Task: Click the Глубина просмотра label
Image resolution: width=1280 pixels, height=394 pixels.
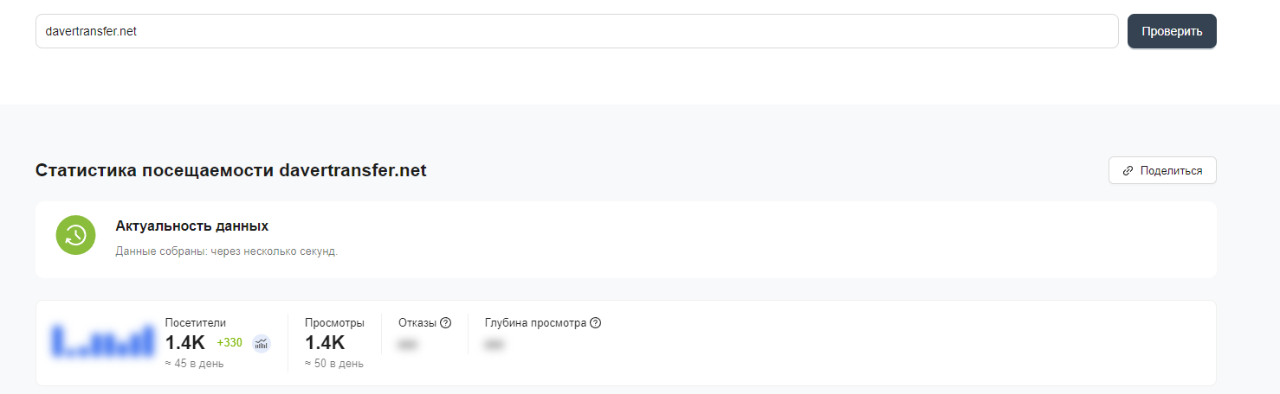Action: [x=536, y=323]
